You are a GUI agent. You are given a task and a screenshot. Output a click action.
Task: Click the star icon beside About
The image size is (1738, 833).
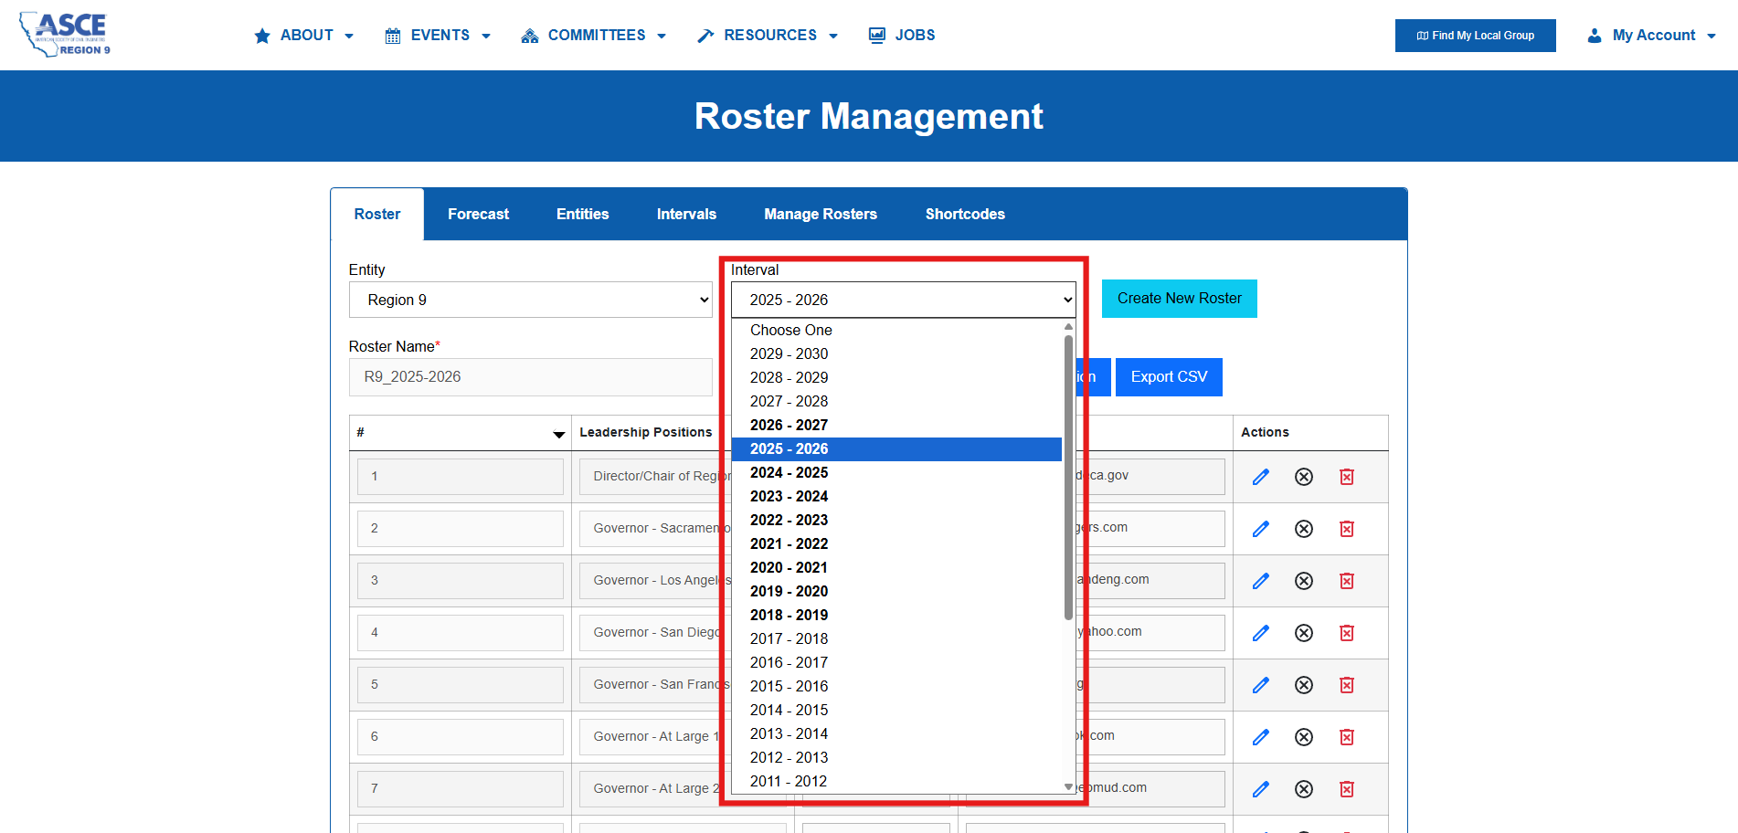(x=262, y=36)
